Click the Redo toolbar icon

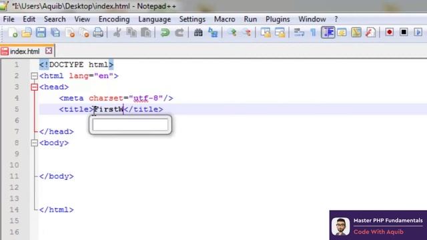(x=179, y=33)
